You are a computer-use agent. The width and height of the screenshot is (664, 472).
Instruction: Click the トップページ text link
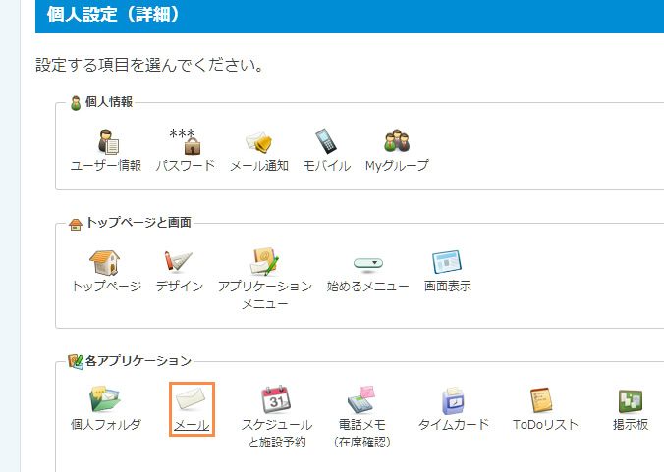click(x=107, y=286)
